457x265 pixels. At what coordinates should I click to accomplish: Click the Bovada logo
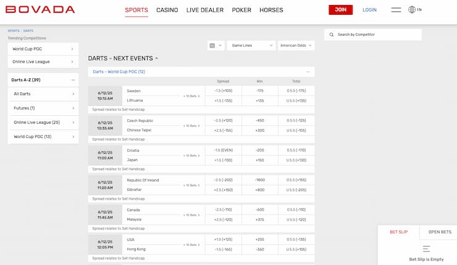[x=40, y=9]
